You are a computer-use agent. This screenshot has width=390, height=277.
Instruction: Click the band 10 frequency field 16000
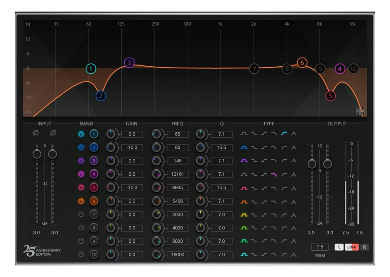177,254
